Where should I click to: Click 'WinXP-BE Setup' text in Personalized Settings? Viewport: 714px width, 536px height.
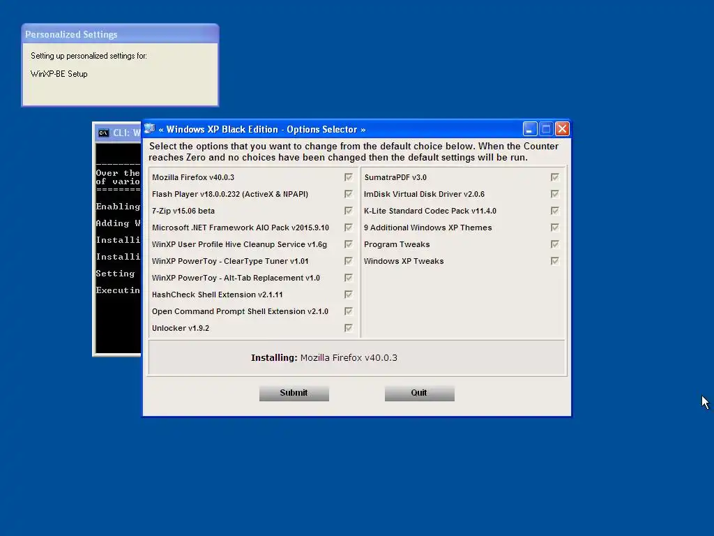[x=59, y=74]
